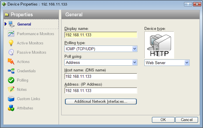Click the Notes notepad icon
The width and height of the screenshot is (203, 128).
[x=11, y=89]
